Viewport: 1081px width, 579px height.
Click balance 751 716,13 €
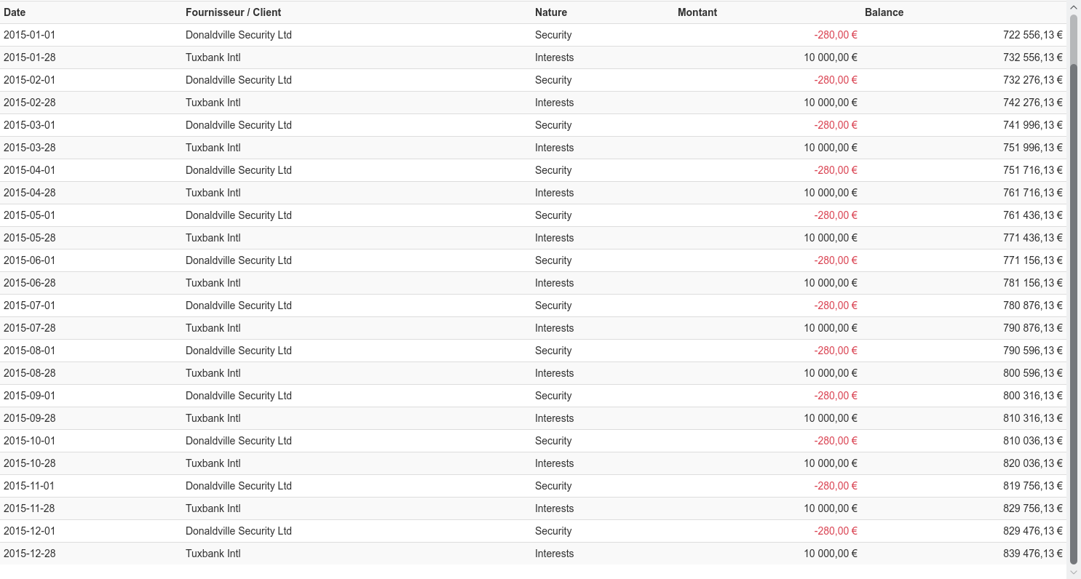tap(1033, 170)
